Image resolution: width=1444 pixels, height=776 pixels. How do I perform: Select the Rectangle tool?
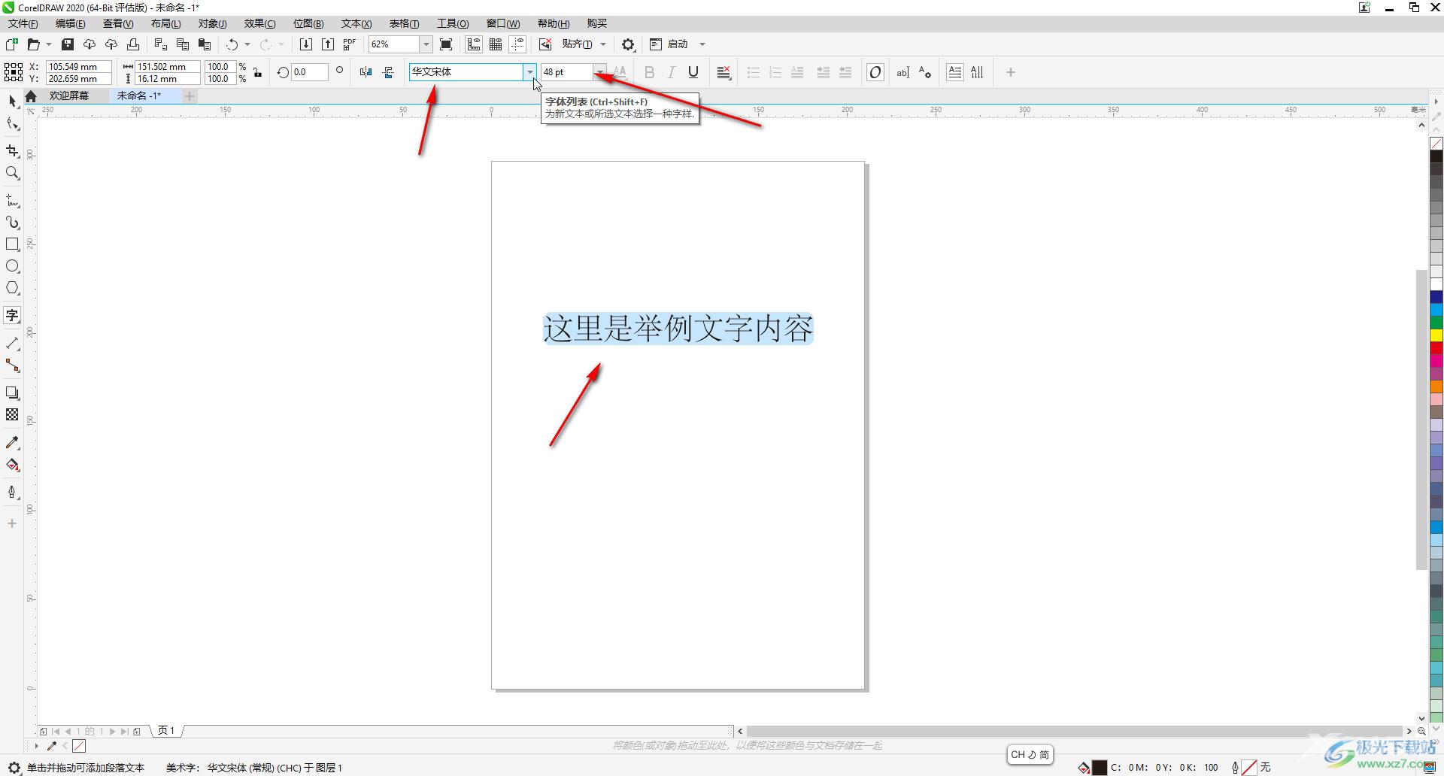point(12,244)
